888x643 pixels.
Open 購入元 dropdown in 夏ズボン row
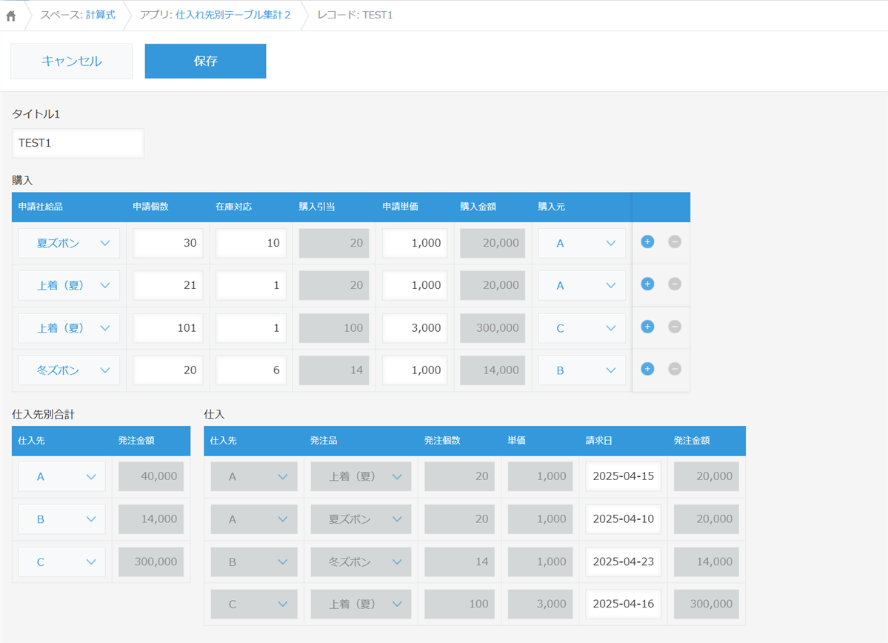click(581, 243)
